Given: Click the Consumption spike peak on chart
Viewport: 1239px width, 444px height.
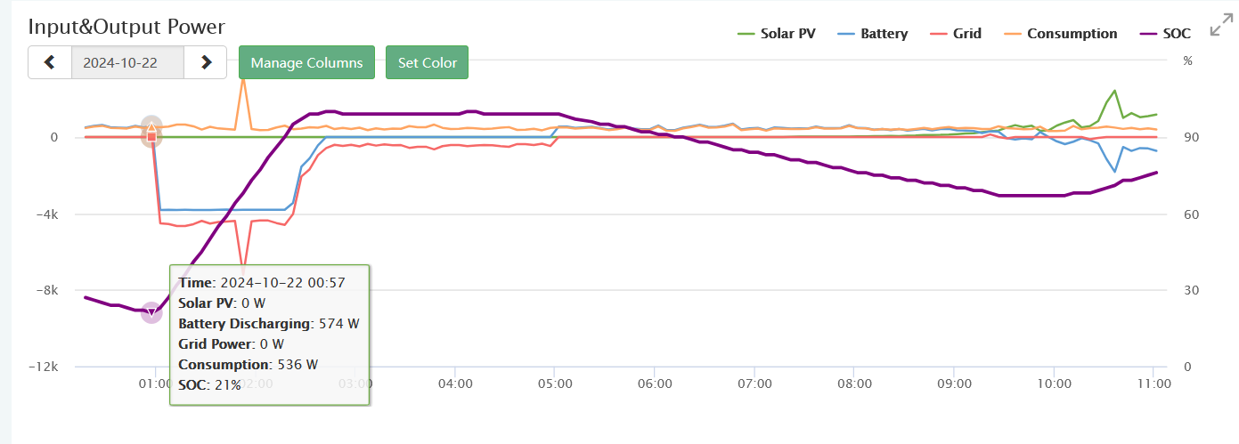Looking at the screenshot, I should (242, 80).
